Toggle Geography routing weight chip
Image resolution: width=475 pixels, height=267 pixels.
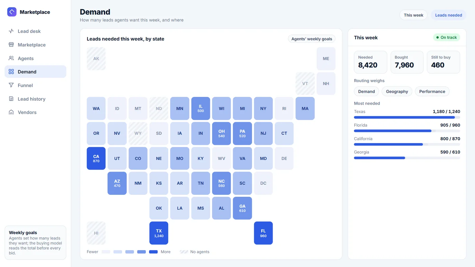397,91
